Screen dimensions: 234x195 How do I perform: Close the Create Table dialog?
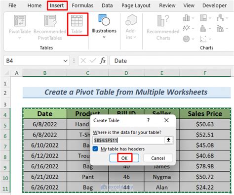(x=166, y=120)
